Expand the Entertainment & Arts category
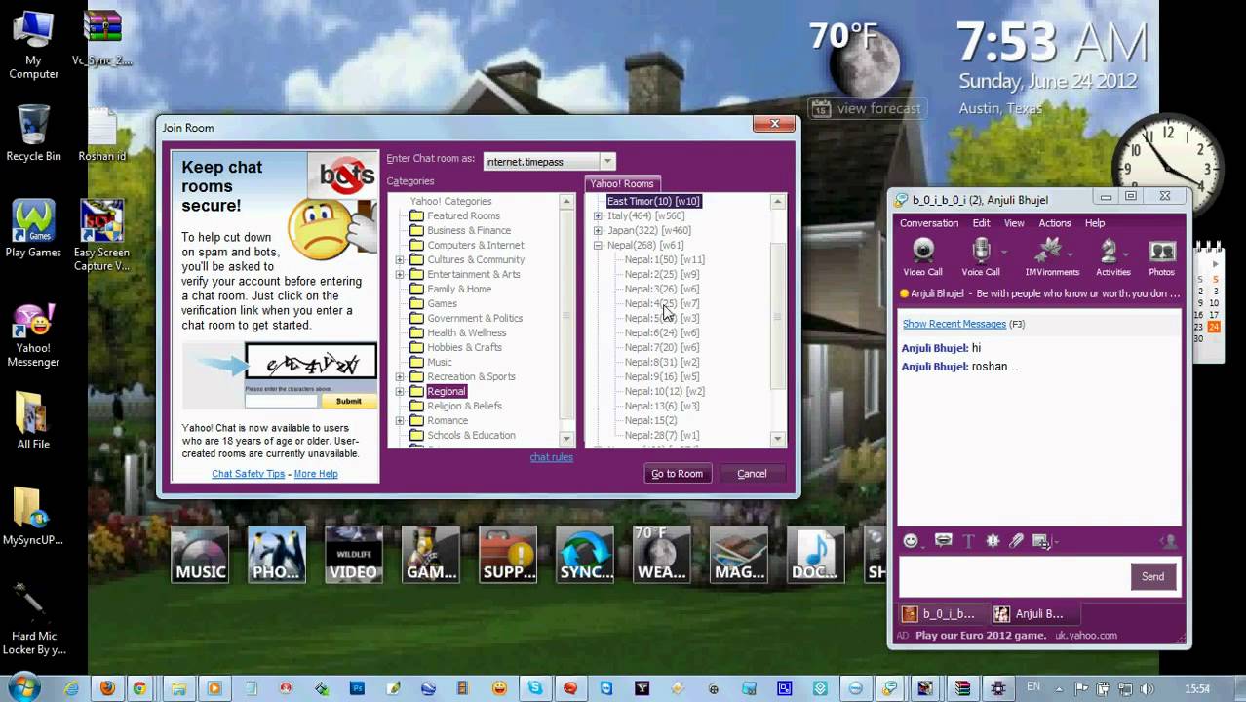Screen dimensions: 1246x702 [x=400, y=274]
